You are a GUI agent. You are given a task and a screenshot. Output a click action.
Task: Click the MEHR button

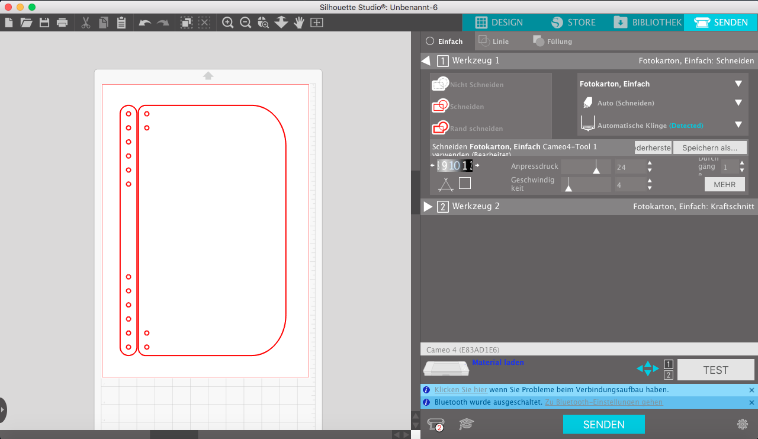(x=725, y=184)
